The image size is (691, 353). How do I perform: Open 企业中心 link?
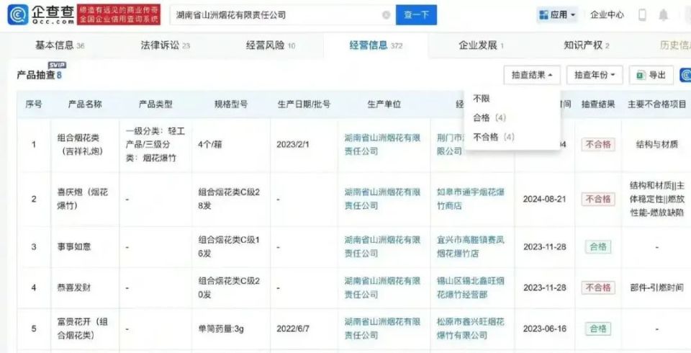[607, 15]
